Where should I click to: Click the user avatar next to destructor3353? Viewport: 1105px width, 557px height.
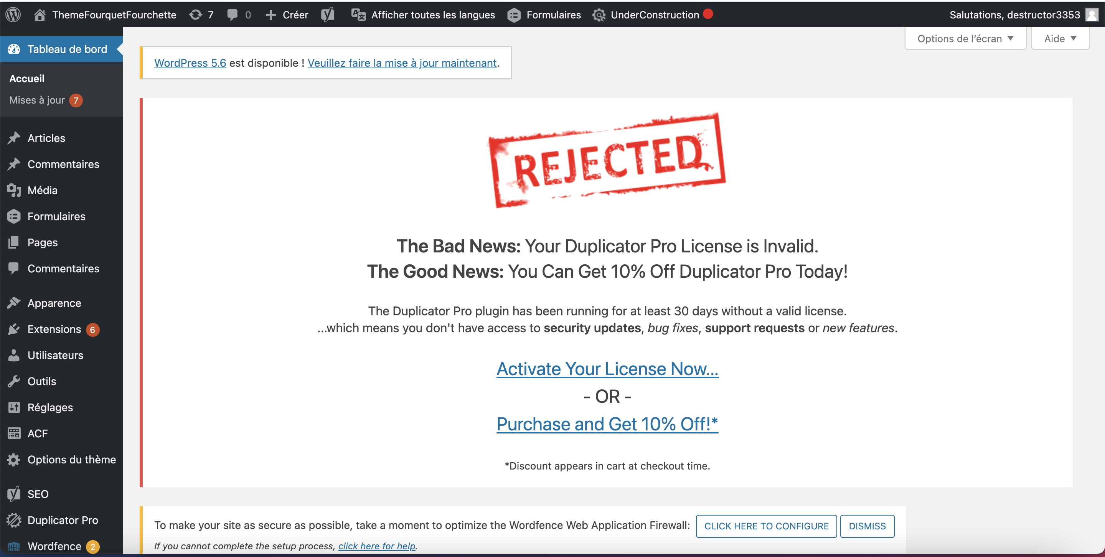click(1091, 15)
